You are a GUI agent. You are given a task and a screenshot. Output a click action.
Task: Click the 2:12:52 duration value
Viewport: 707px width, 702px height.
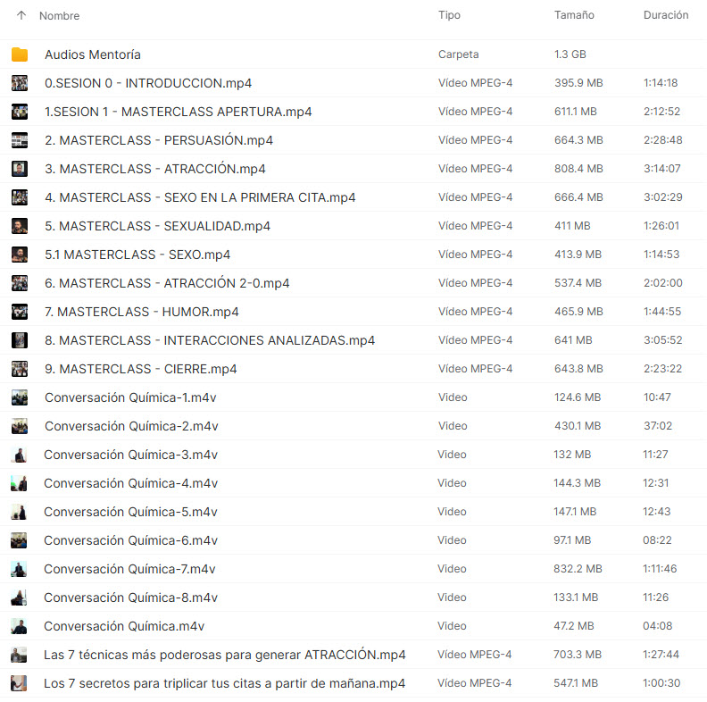(x=661, y=112)
